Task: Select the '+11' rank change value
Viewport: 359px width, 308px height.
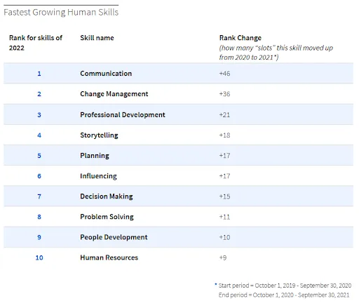Action: [224, 217]
